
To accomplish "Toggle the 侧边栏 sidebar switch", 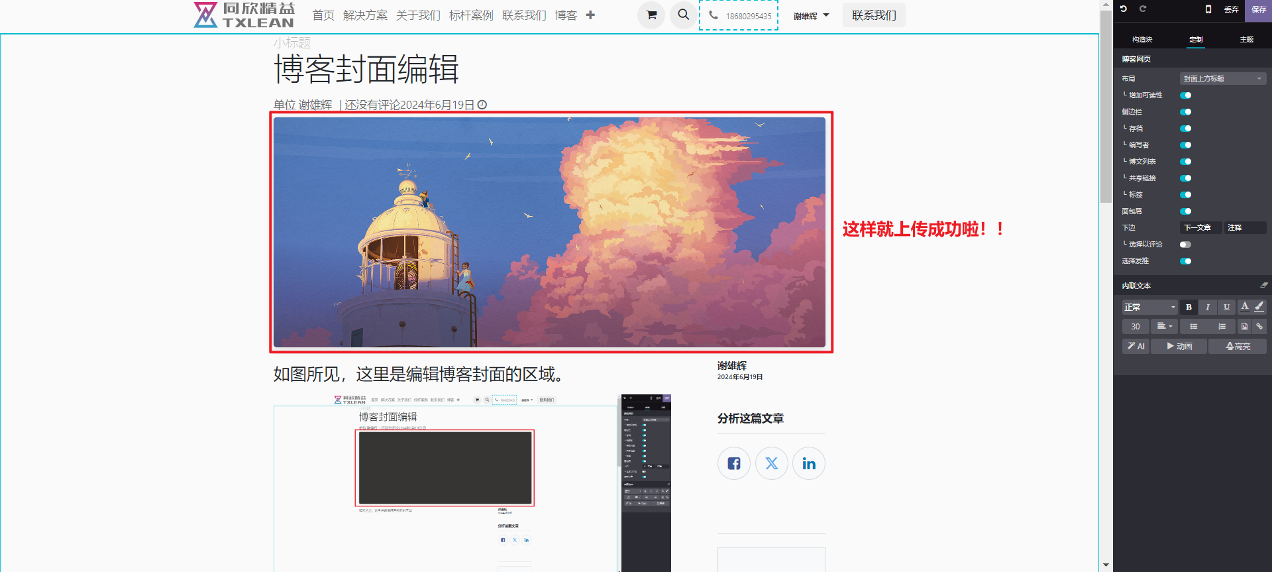I will click(x=1186, y=112).
